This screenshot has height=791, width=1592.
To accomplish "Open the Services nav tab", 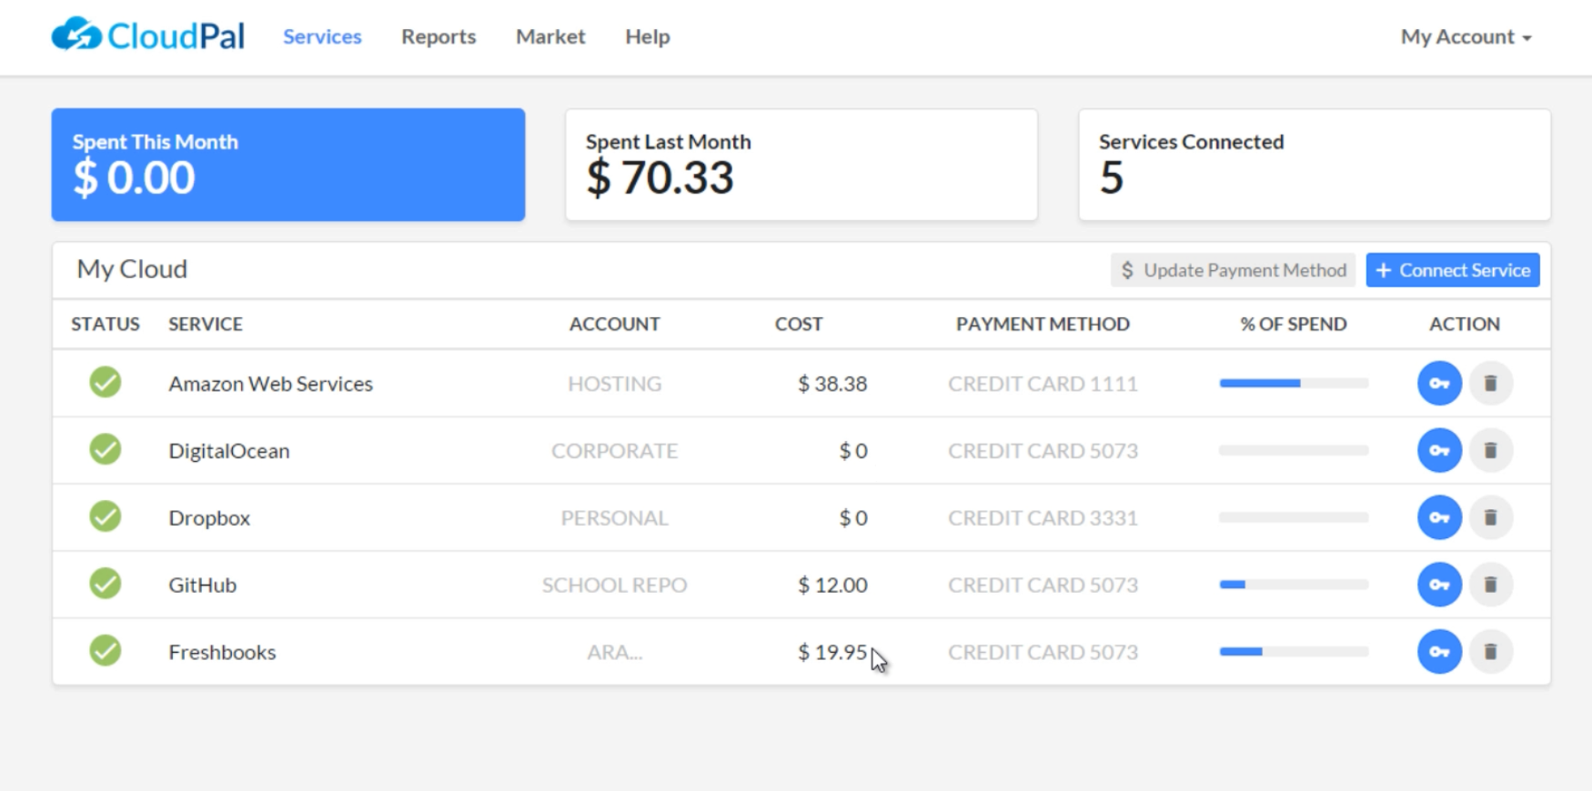I will pyautogui.click(x=322, y=36).
